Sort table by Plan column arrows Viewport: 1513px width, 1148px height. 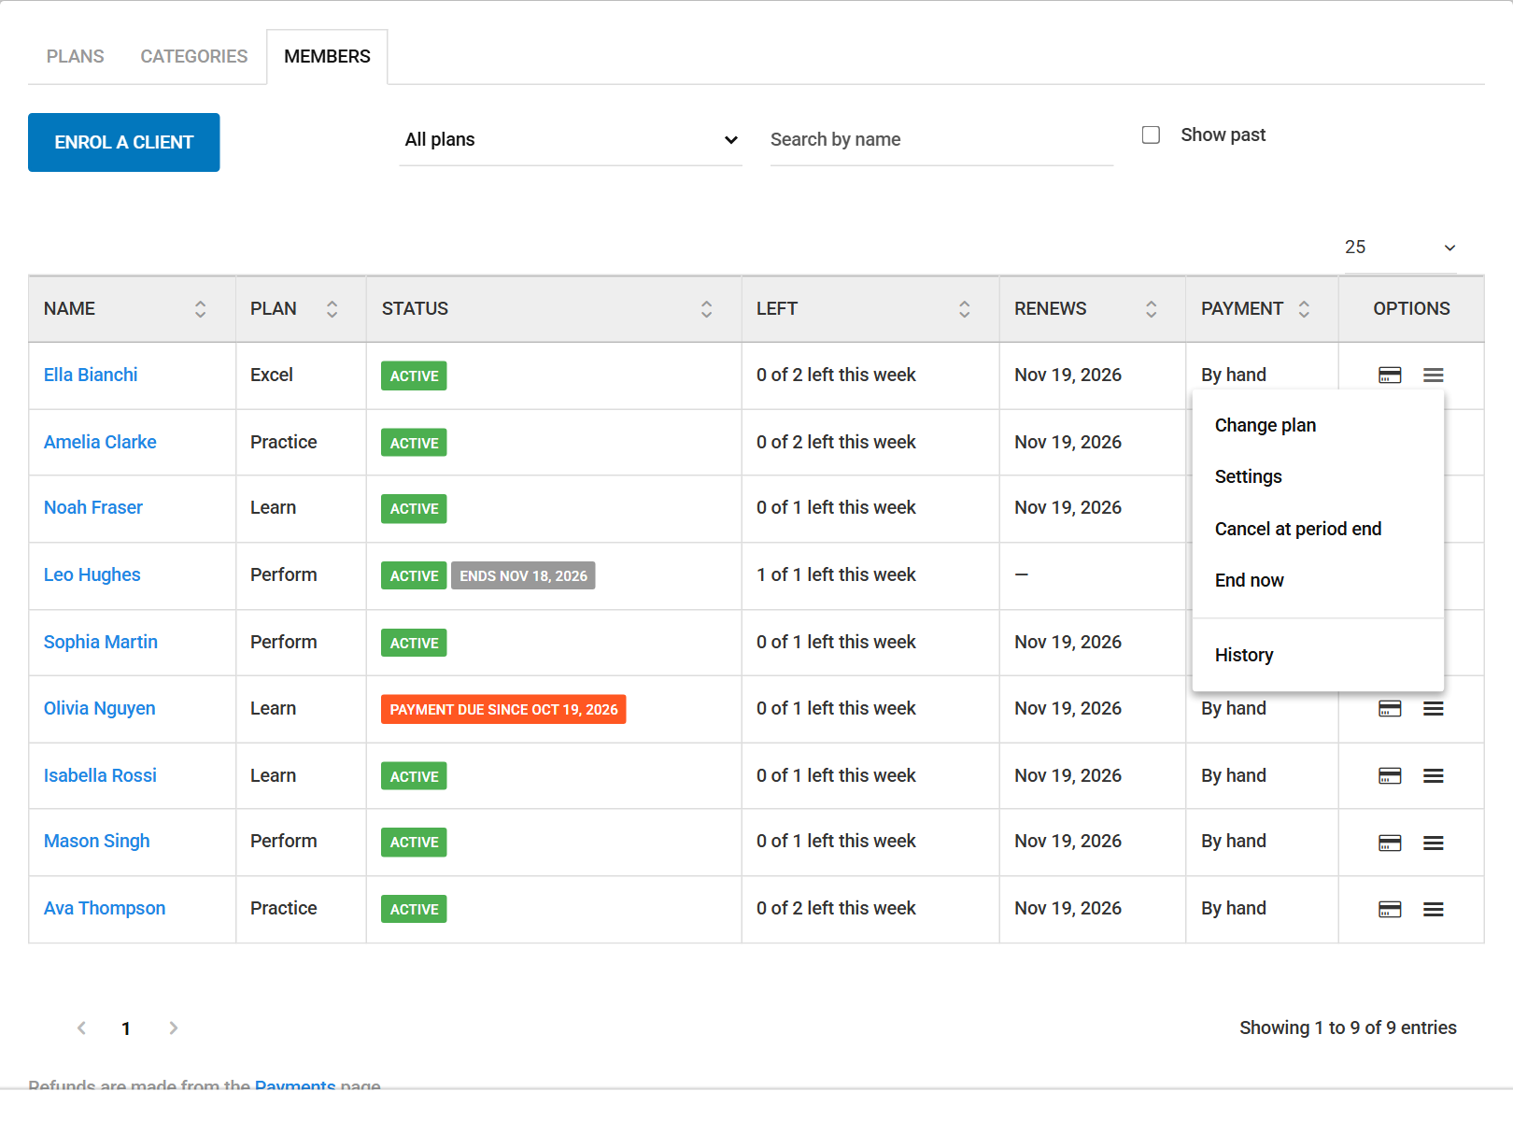[x=332, y=309]
